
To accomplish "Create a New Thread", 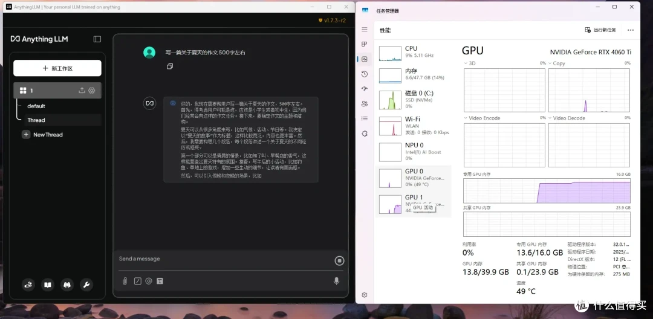I will (x=48, y=135).
